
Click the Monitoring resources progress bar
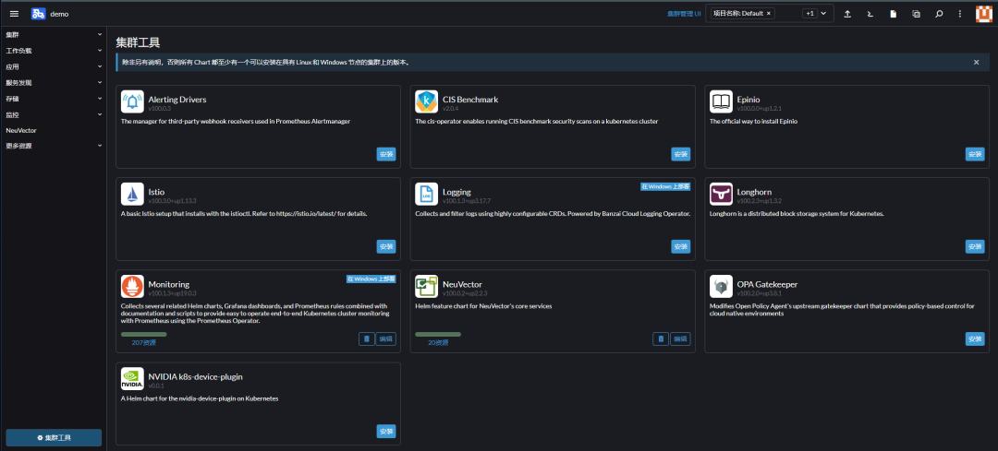point(144,334)
